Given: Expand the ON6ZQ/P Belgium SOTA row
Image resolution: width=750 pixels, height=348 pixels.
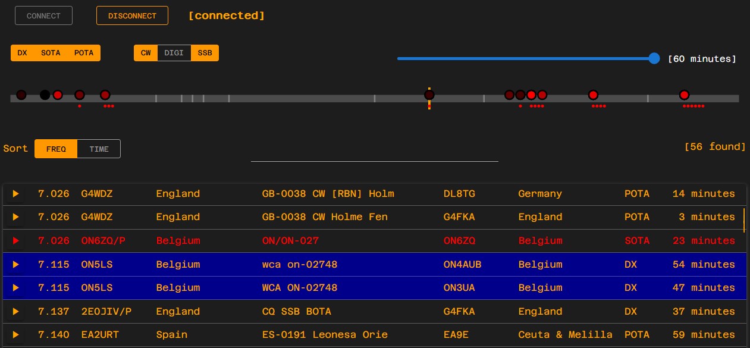Looking at the screenshot, I should click(16, 241).
